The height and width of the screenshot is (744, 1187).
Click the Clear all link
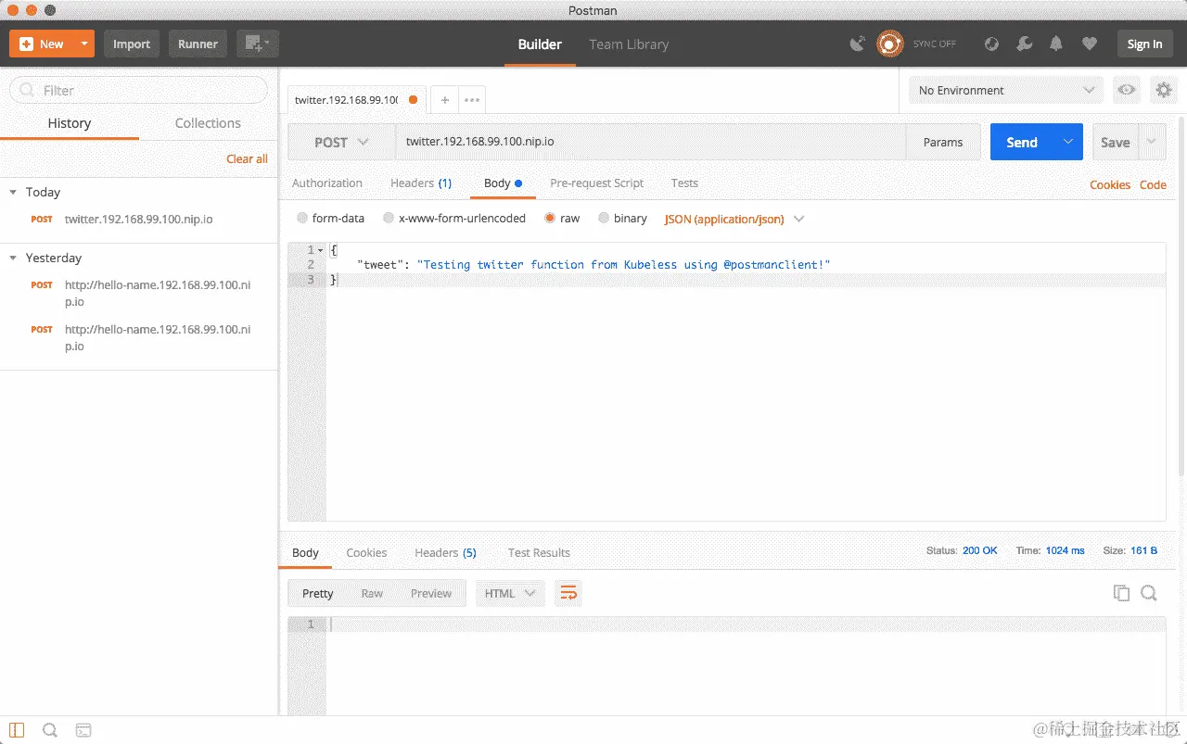coord(247,159)
